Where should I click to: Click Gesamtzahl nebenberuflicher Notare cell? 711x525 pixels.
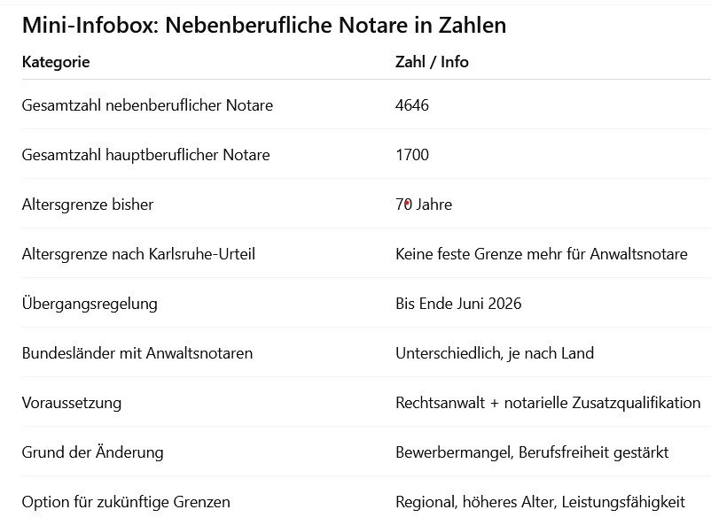(147, 105)
